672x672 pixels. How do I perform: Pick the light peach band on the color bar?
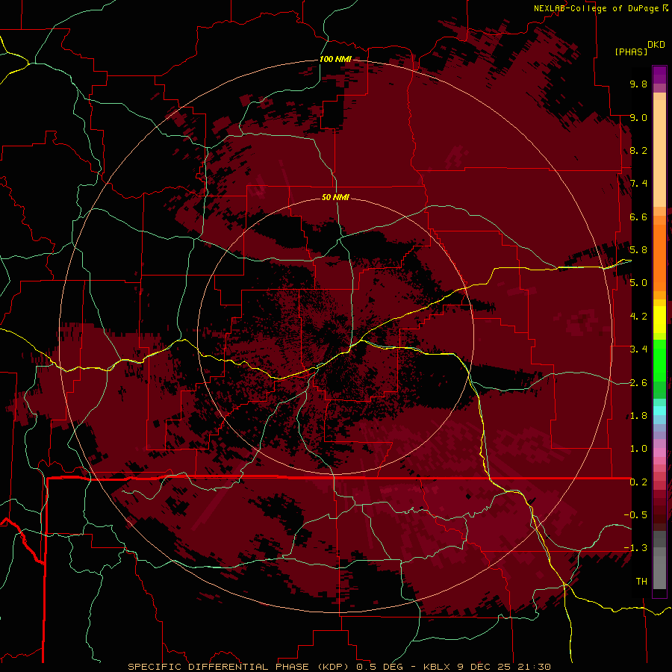point(659,153)
